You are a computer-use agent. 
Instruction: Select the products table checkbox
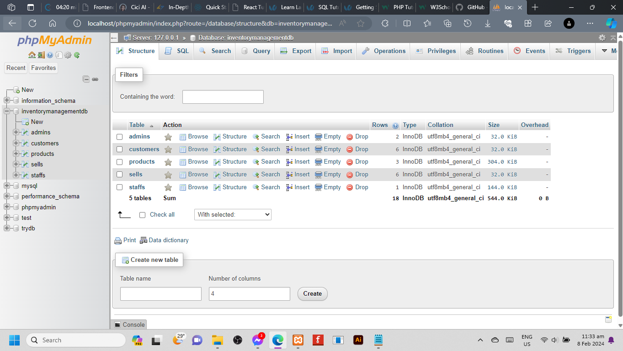click(x=119, y=162)
